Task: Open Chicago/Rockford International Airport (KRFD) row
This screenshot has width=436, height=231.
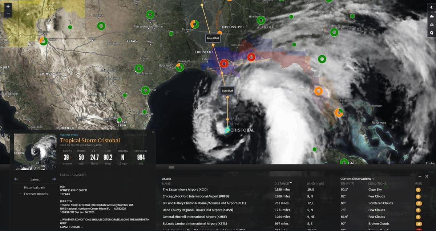Action: click(x=293, y=196)
